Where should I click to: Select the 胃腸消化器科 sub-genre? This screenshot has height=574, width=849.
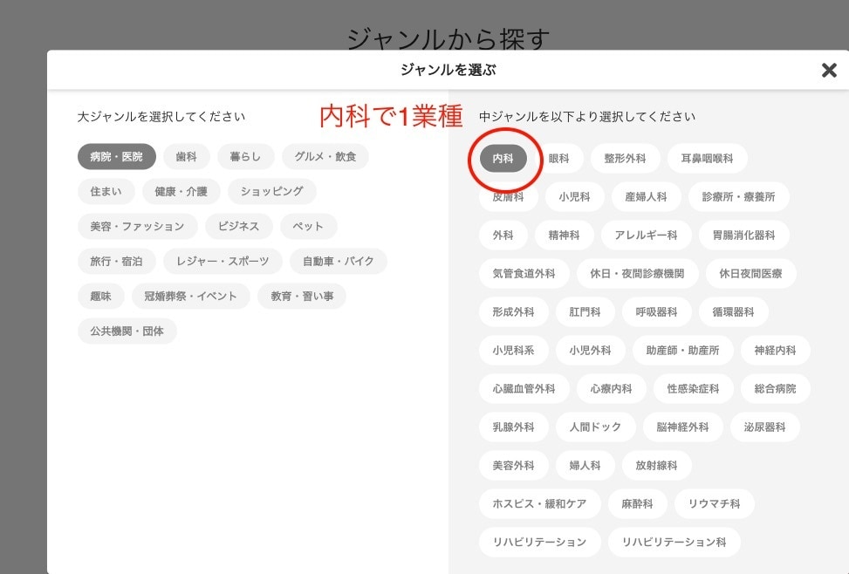pos(744,235)
